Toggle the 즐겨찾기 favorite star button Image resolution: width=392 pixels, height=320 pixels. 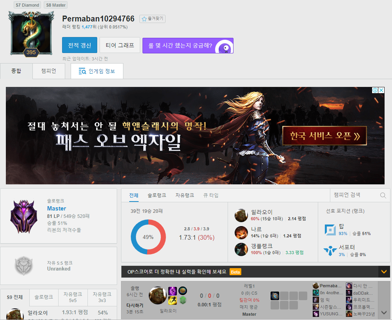tap(153, 19)
